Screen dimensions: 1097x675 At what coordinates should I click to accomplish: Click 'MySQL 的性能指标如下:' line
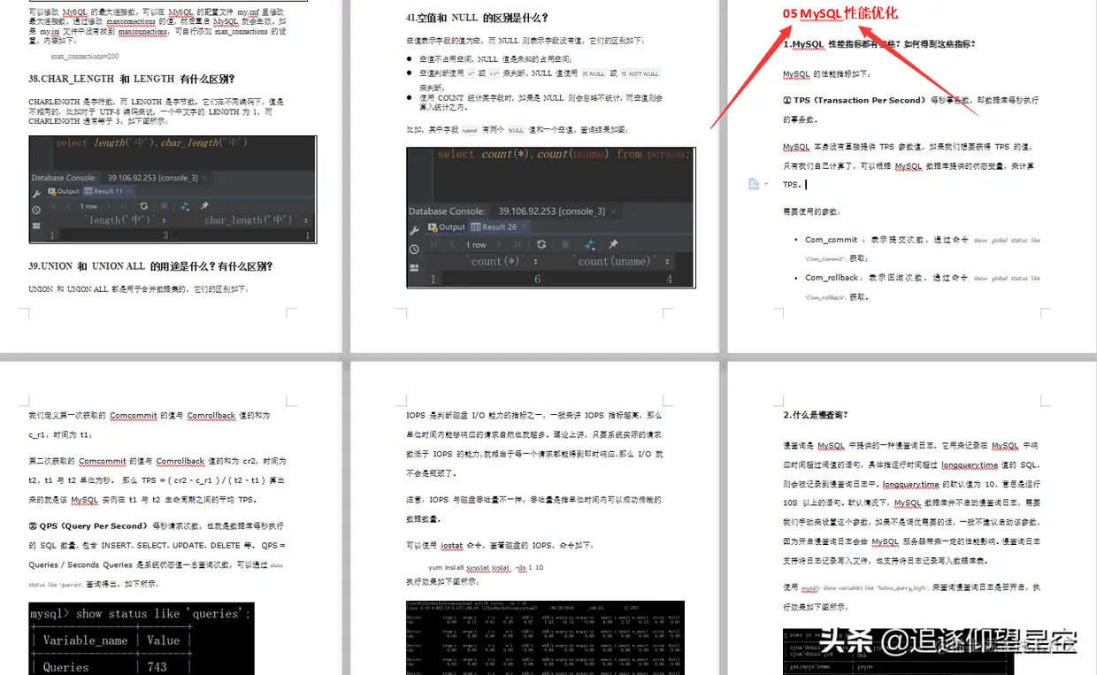826,74
